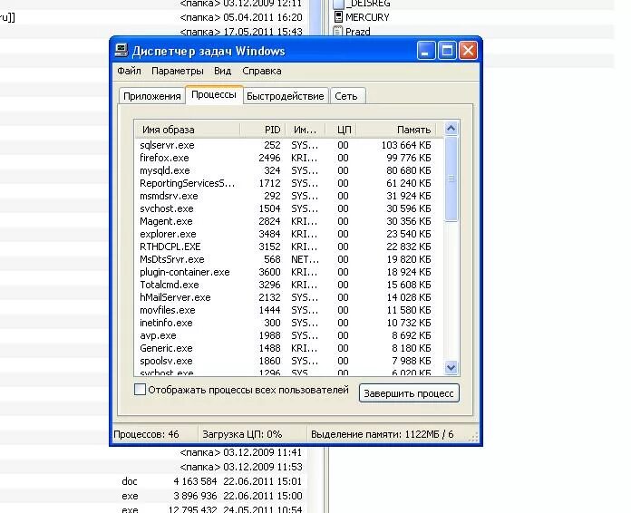
Task: Click the MERCURY file icon in background
Action: [x=338, y=17]
